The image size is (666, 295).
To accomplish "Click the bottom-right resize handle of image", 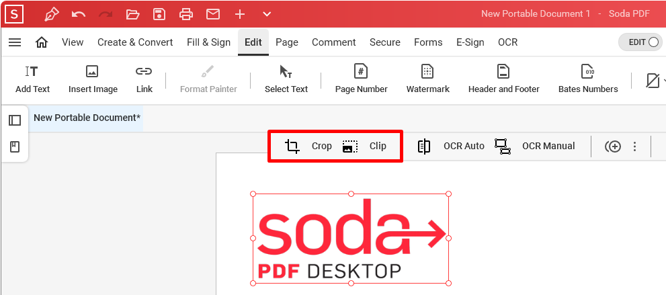I will point(448,283).
